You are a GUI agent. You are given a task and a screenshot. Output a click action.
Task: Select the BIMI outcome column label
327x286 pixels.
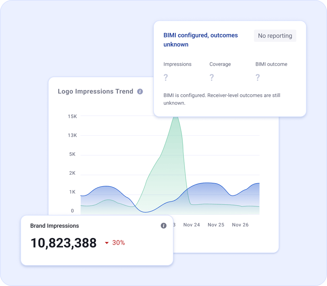point(271,64)
